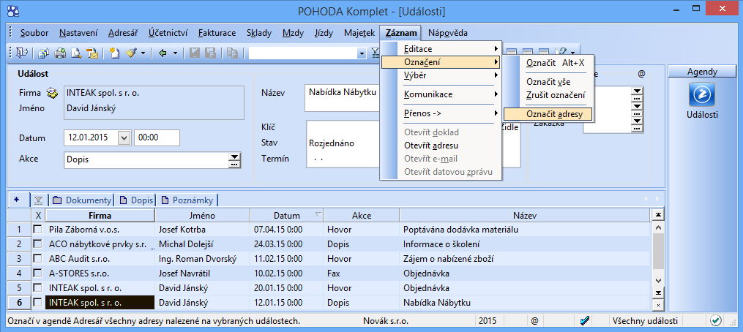This screenshot has width=743, height=332.
Task: Click the table scrollbar thumb
Action: [x=657, y=251]
